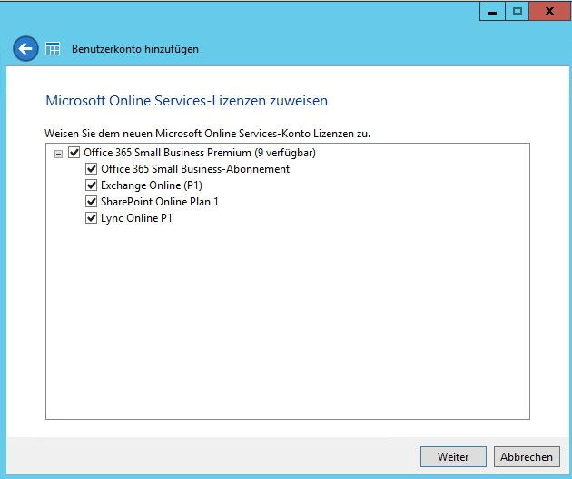Close the wizard with the red X

point(549,11)
